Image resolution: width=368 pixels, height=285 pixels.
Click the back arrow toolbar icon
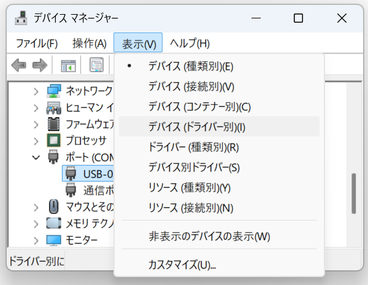click(19, 65)
